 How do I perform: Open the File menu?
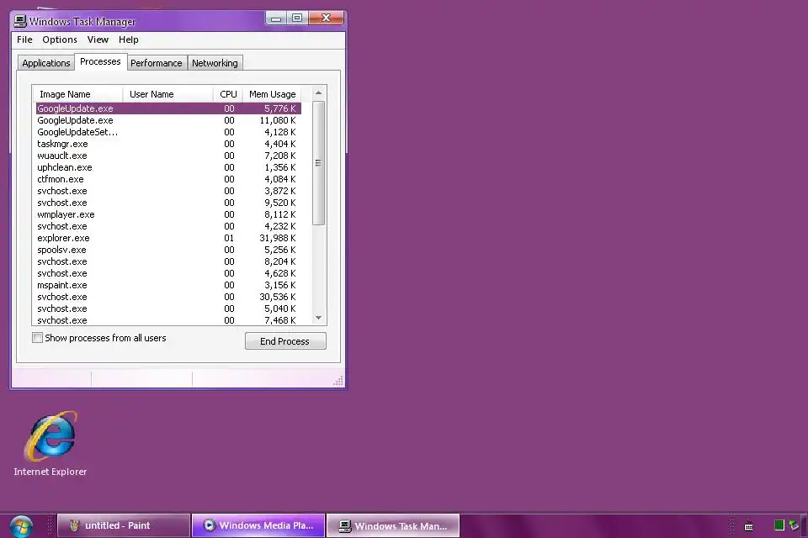pos(24,40)
